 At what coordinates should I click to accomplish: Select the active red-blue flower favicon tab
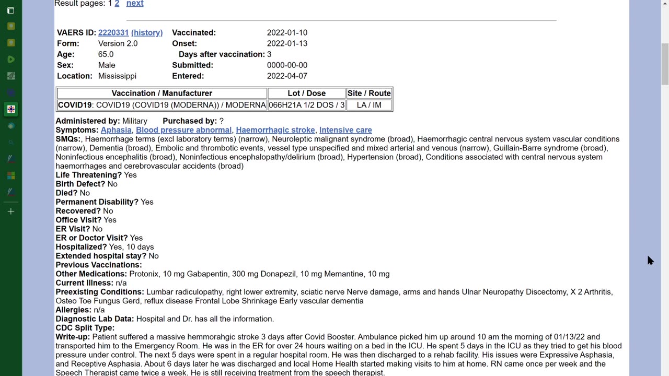tap(10, 109)
